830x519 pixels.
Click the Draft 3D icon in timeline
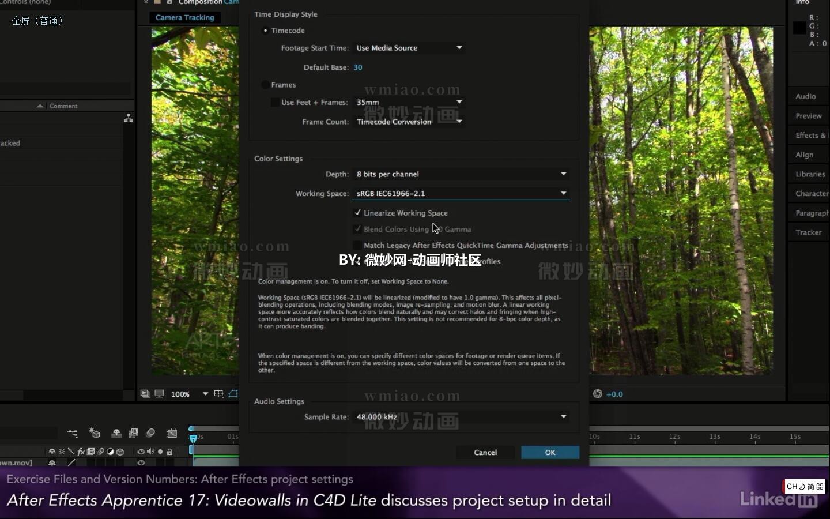click(94, 433)
